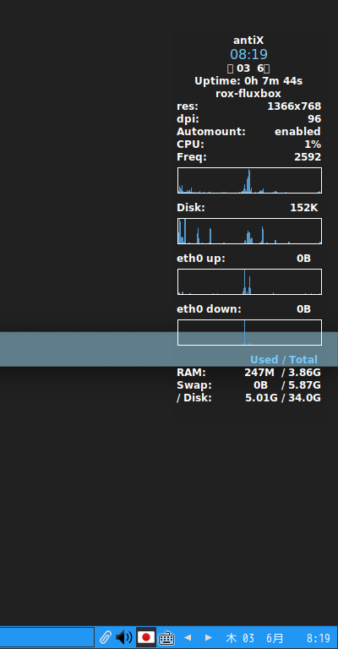
Task: Click the CPU usage graph
Action: [249, 181]
